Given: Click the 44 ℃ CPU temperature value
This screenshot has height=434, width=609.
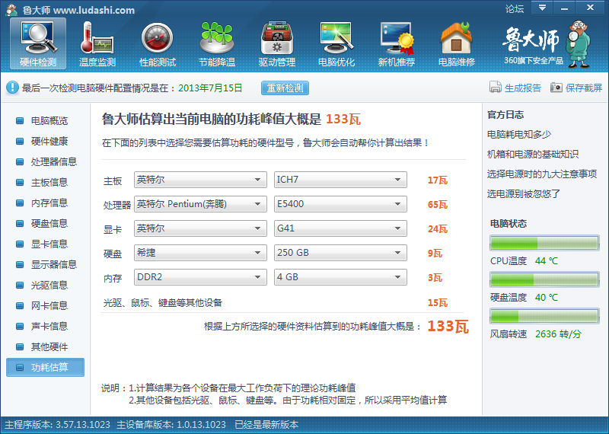Looking at the screenshot, I should pos(546,261).
